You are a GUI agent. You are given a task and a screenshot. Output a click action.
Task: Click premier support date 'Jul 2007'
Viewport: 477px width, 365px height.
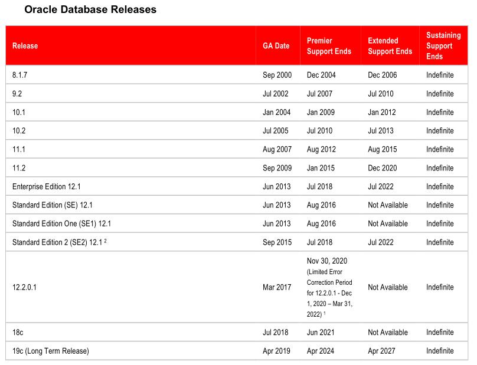tap(319, 94)
